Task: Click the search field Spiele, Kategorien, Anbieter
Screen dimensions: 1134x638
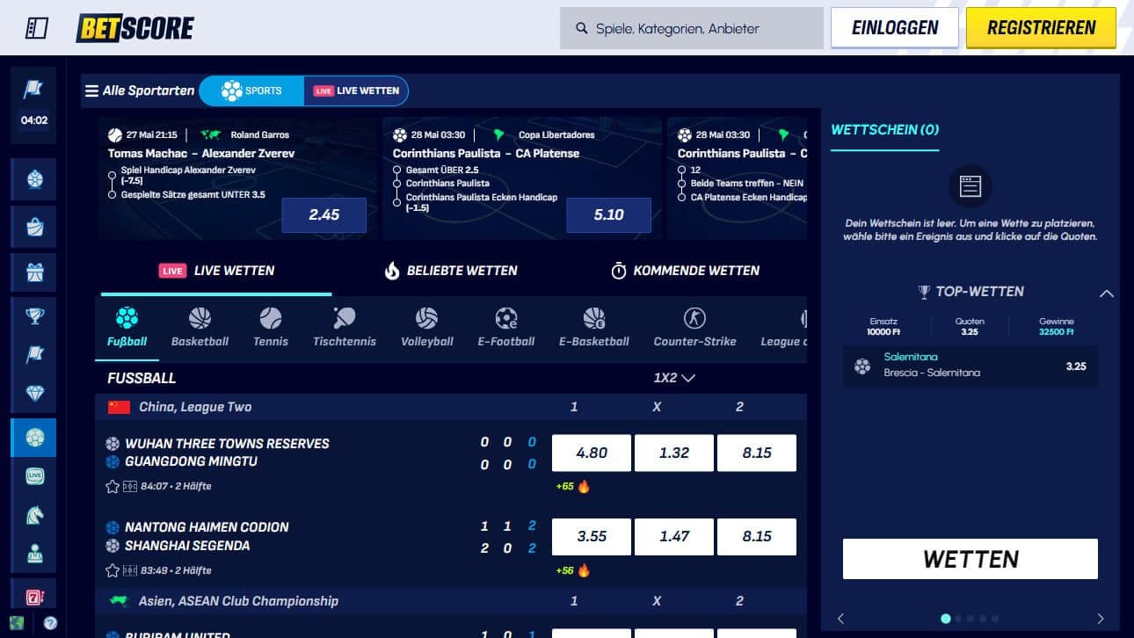Action: tap(692, 28)
